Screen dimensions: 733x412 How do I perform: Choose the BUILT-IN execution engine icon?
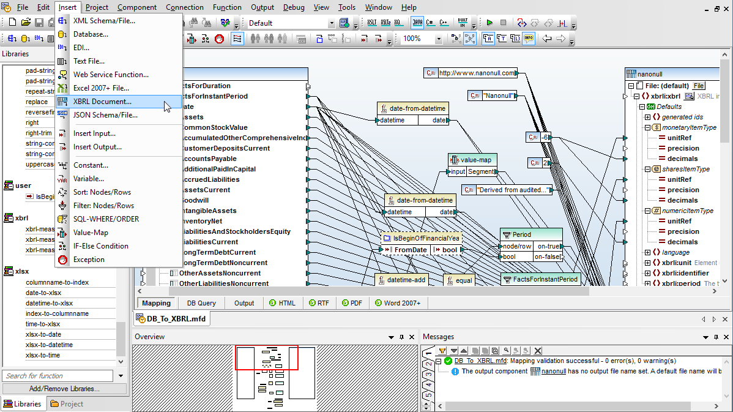point(463,23)
